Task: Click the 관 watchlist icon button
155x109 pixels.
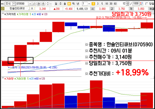Action: tap(39, 4)
